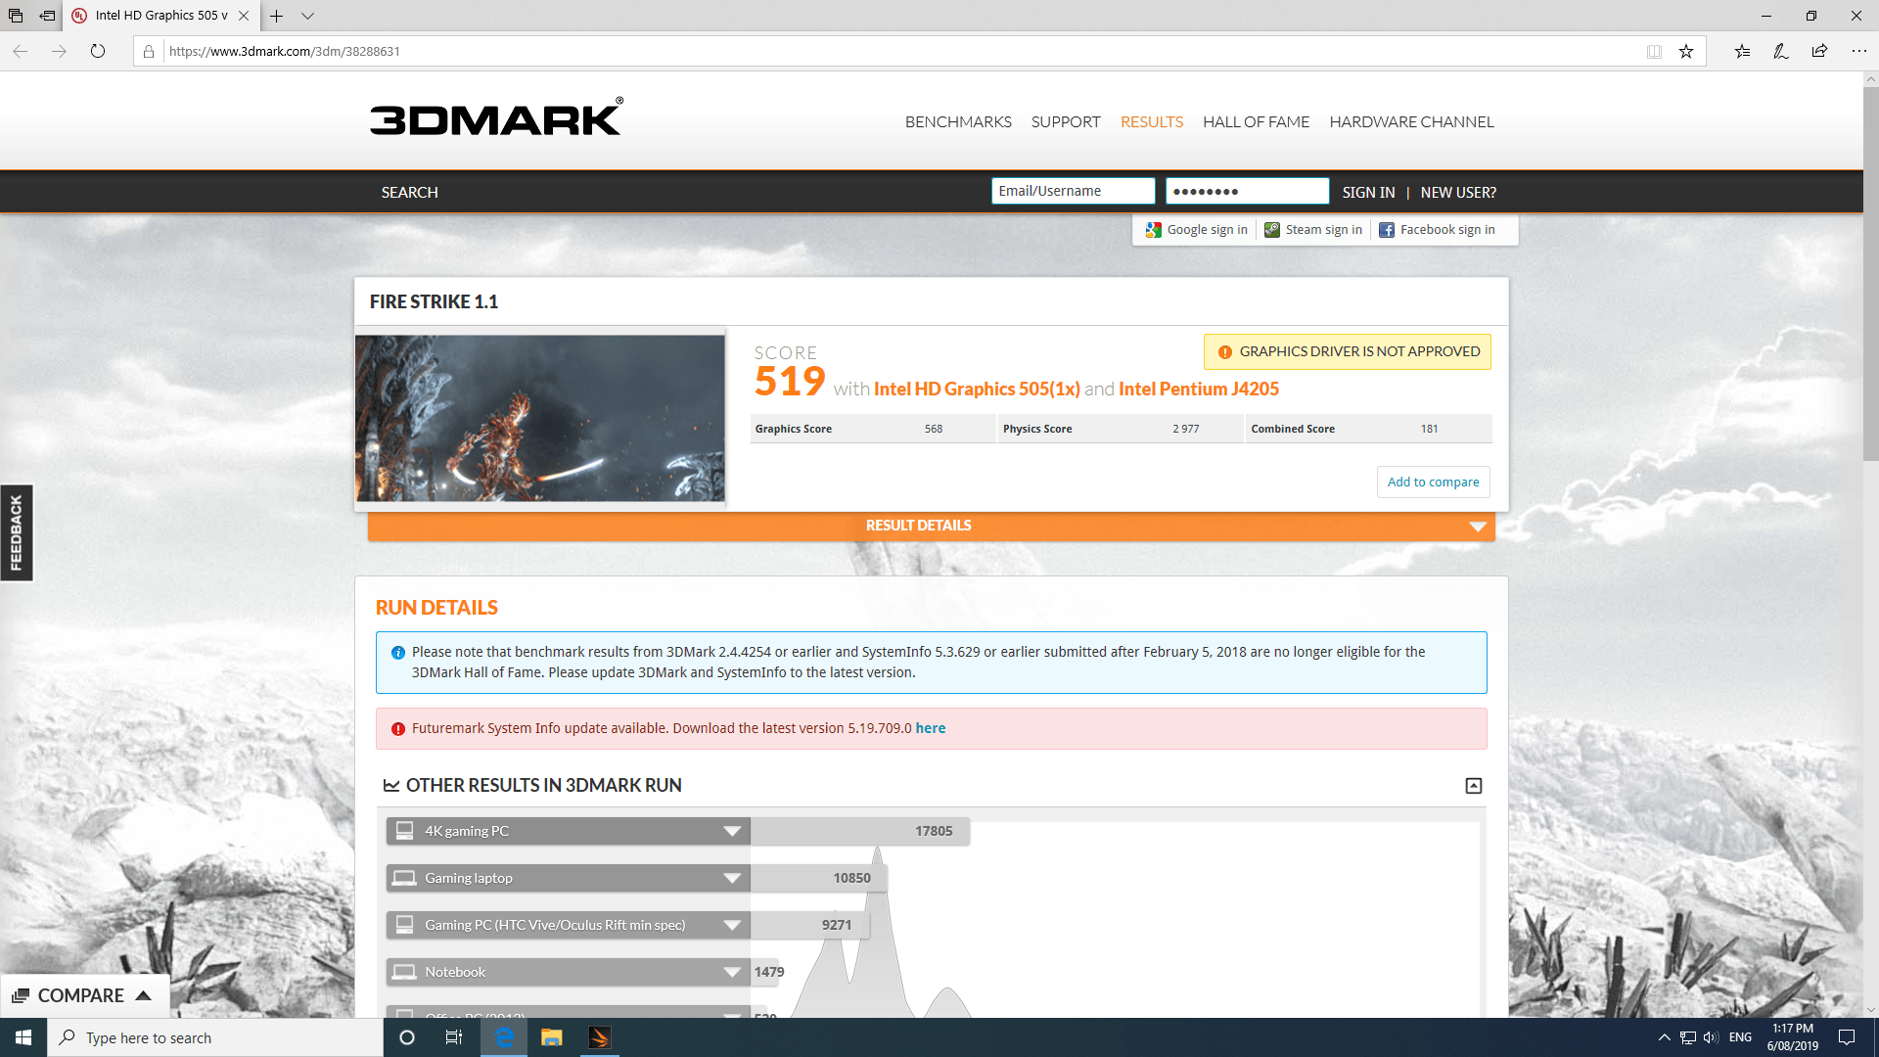Click GRAPHICS DRIVER IS NOT APPROVED warning
This screenshot has width=1879, height=1057.
pos(1348,352)
